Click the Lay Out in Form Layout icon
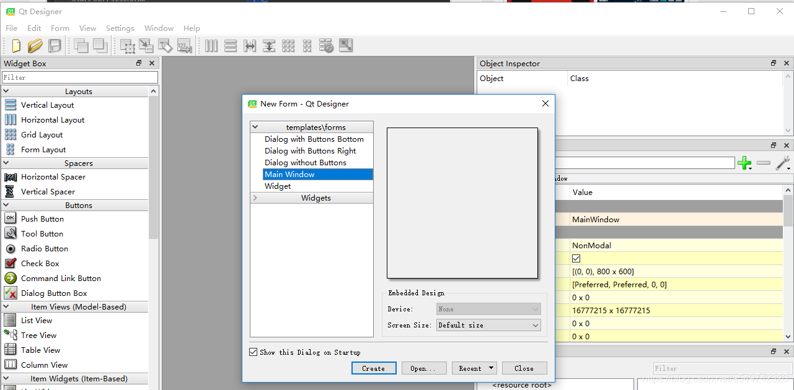The image size is (794, 390). pyautogui.click(x=307, y=45)
